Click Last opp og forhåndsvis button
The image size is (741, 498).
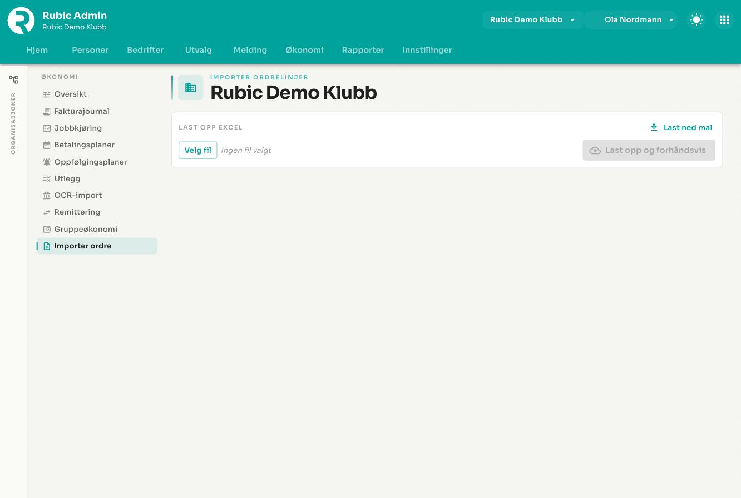(x=649, y=150)
